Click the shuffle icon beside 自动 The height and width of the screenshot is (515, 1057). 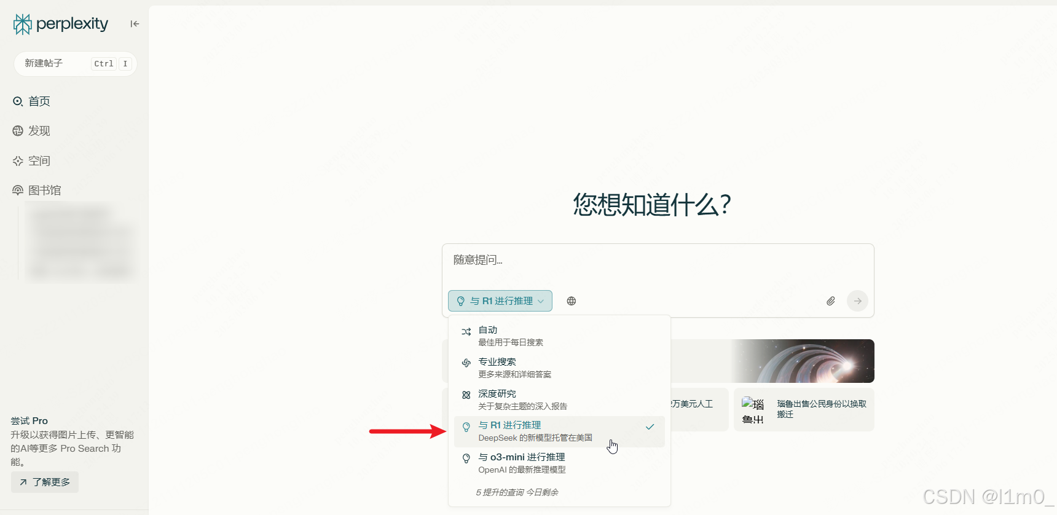pos(466,331)
